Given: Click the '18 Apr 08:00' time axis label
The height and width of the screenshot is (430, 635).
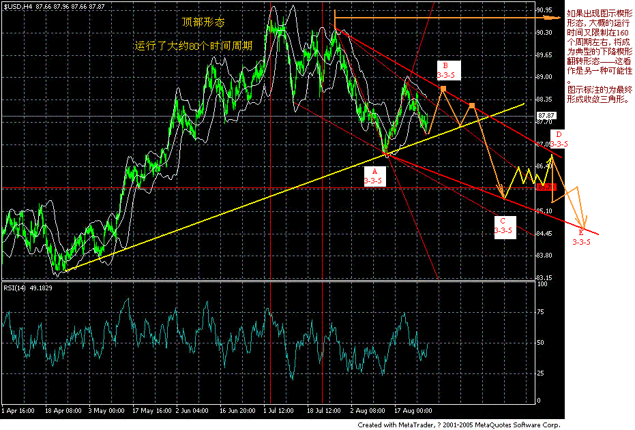Looking at the screenshot, I should coord(63,411).
